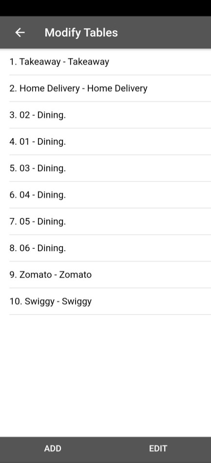The height and width of the screenshot is (463, 211).
Task: Choose table 02 - Dining
Action: (105, 115)
